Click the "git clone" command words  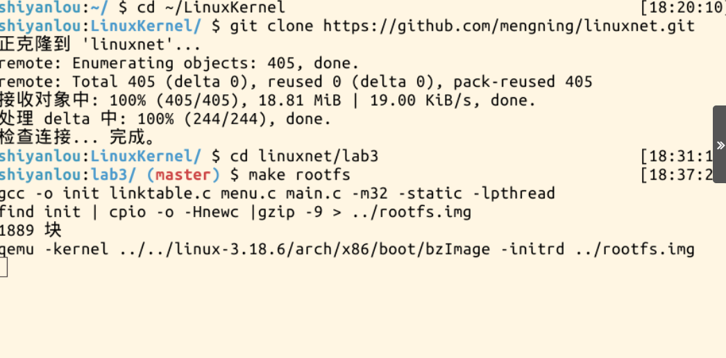tap(271, 26)
